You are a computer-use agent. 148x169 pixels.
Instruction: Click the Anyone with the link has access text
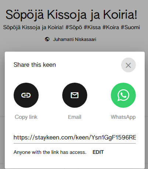(50, 152)
